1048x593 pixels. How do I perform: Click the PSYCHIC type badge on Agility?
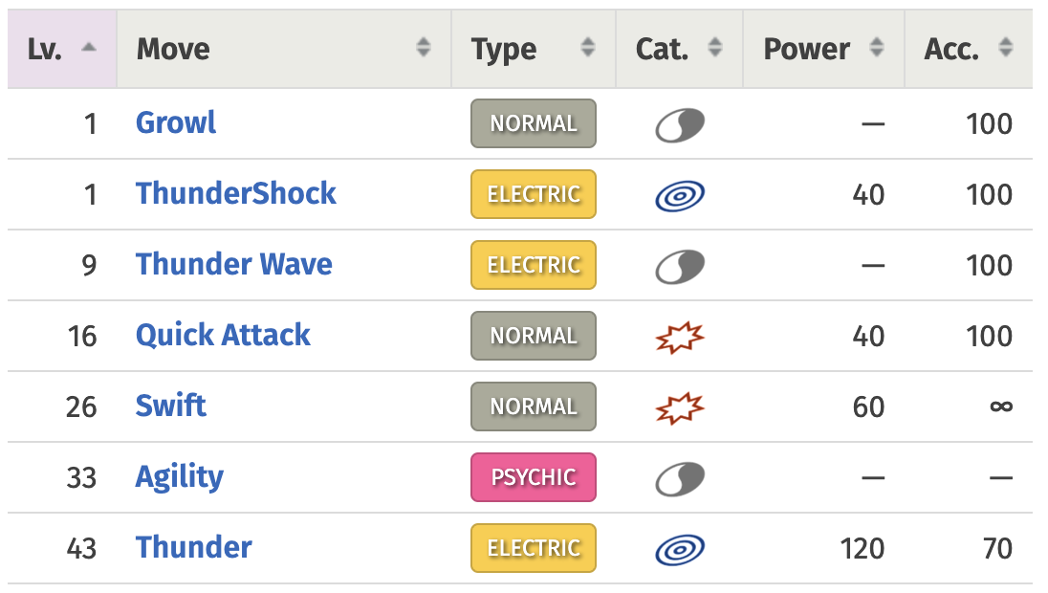click(533, 477)
